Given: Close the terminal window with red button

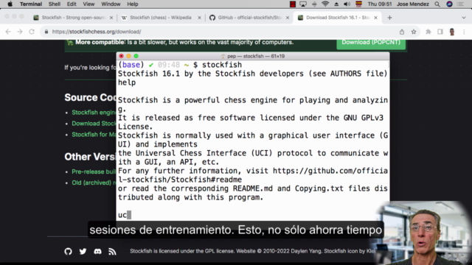Looking at the screenshot, I should tap(121, 56).
